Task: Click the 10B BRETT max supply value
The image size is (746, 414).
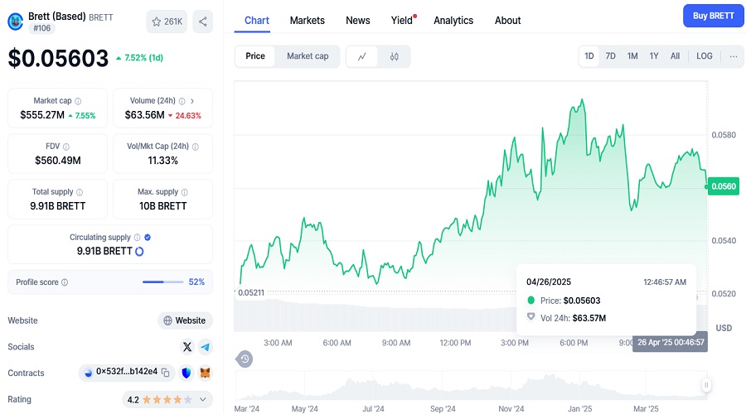Action: point(162,206)
